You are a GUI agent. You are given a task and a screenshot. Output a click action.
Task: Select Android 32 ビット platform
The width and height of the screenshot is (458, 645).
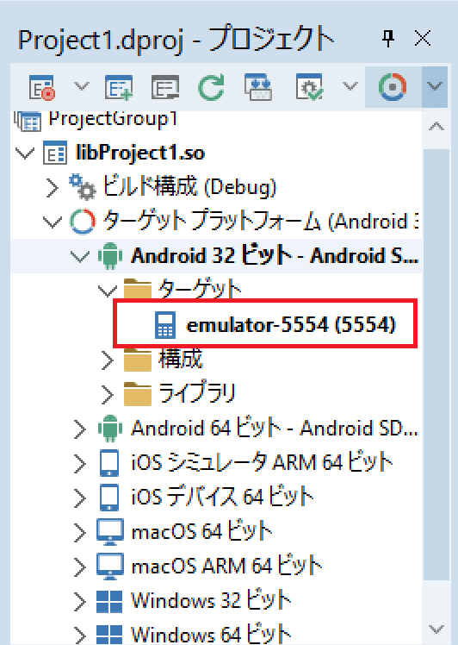275,256
